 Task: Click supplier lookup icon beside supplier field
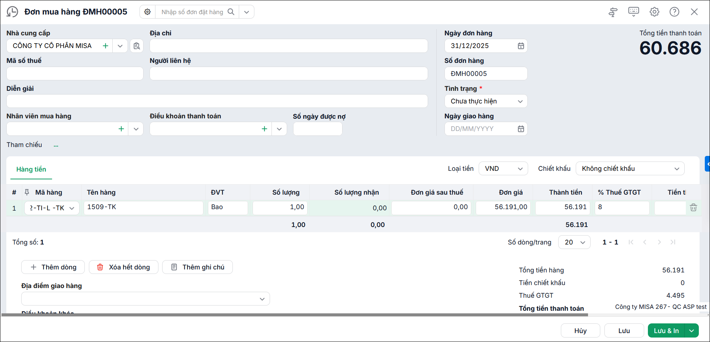(136, 46)
